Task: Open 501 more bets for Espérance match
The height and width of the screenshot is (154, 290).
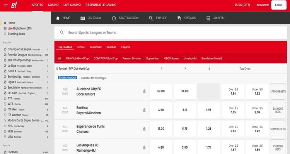Action: [278, 129]
